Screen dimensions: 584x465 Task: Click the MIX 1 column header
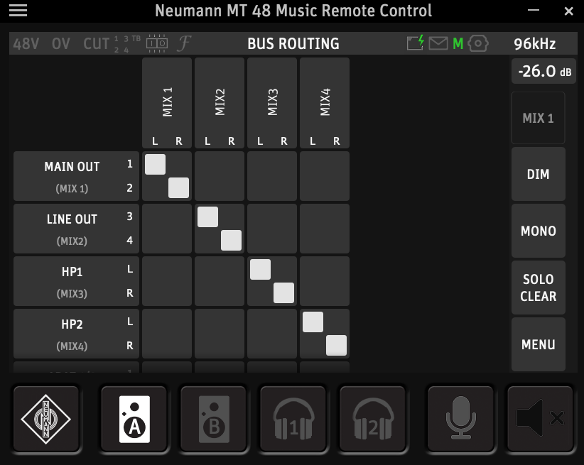(x=167, y=103)
